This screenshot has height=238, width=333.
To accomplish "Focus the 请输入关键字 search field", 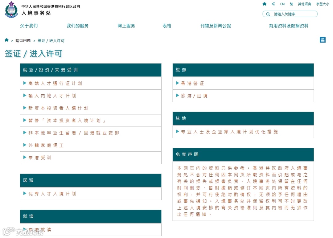I will (x=290, y=14).
